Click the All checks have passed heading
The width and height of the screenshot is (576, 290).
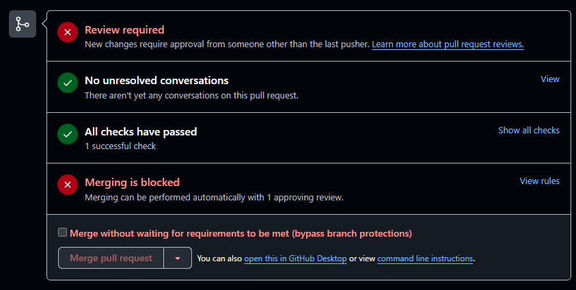tap(141, 132)
